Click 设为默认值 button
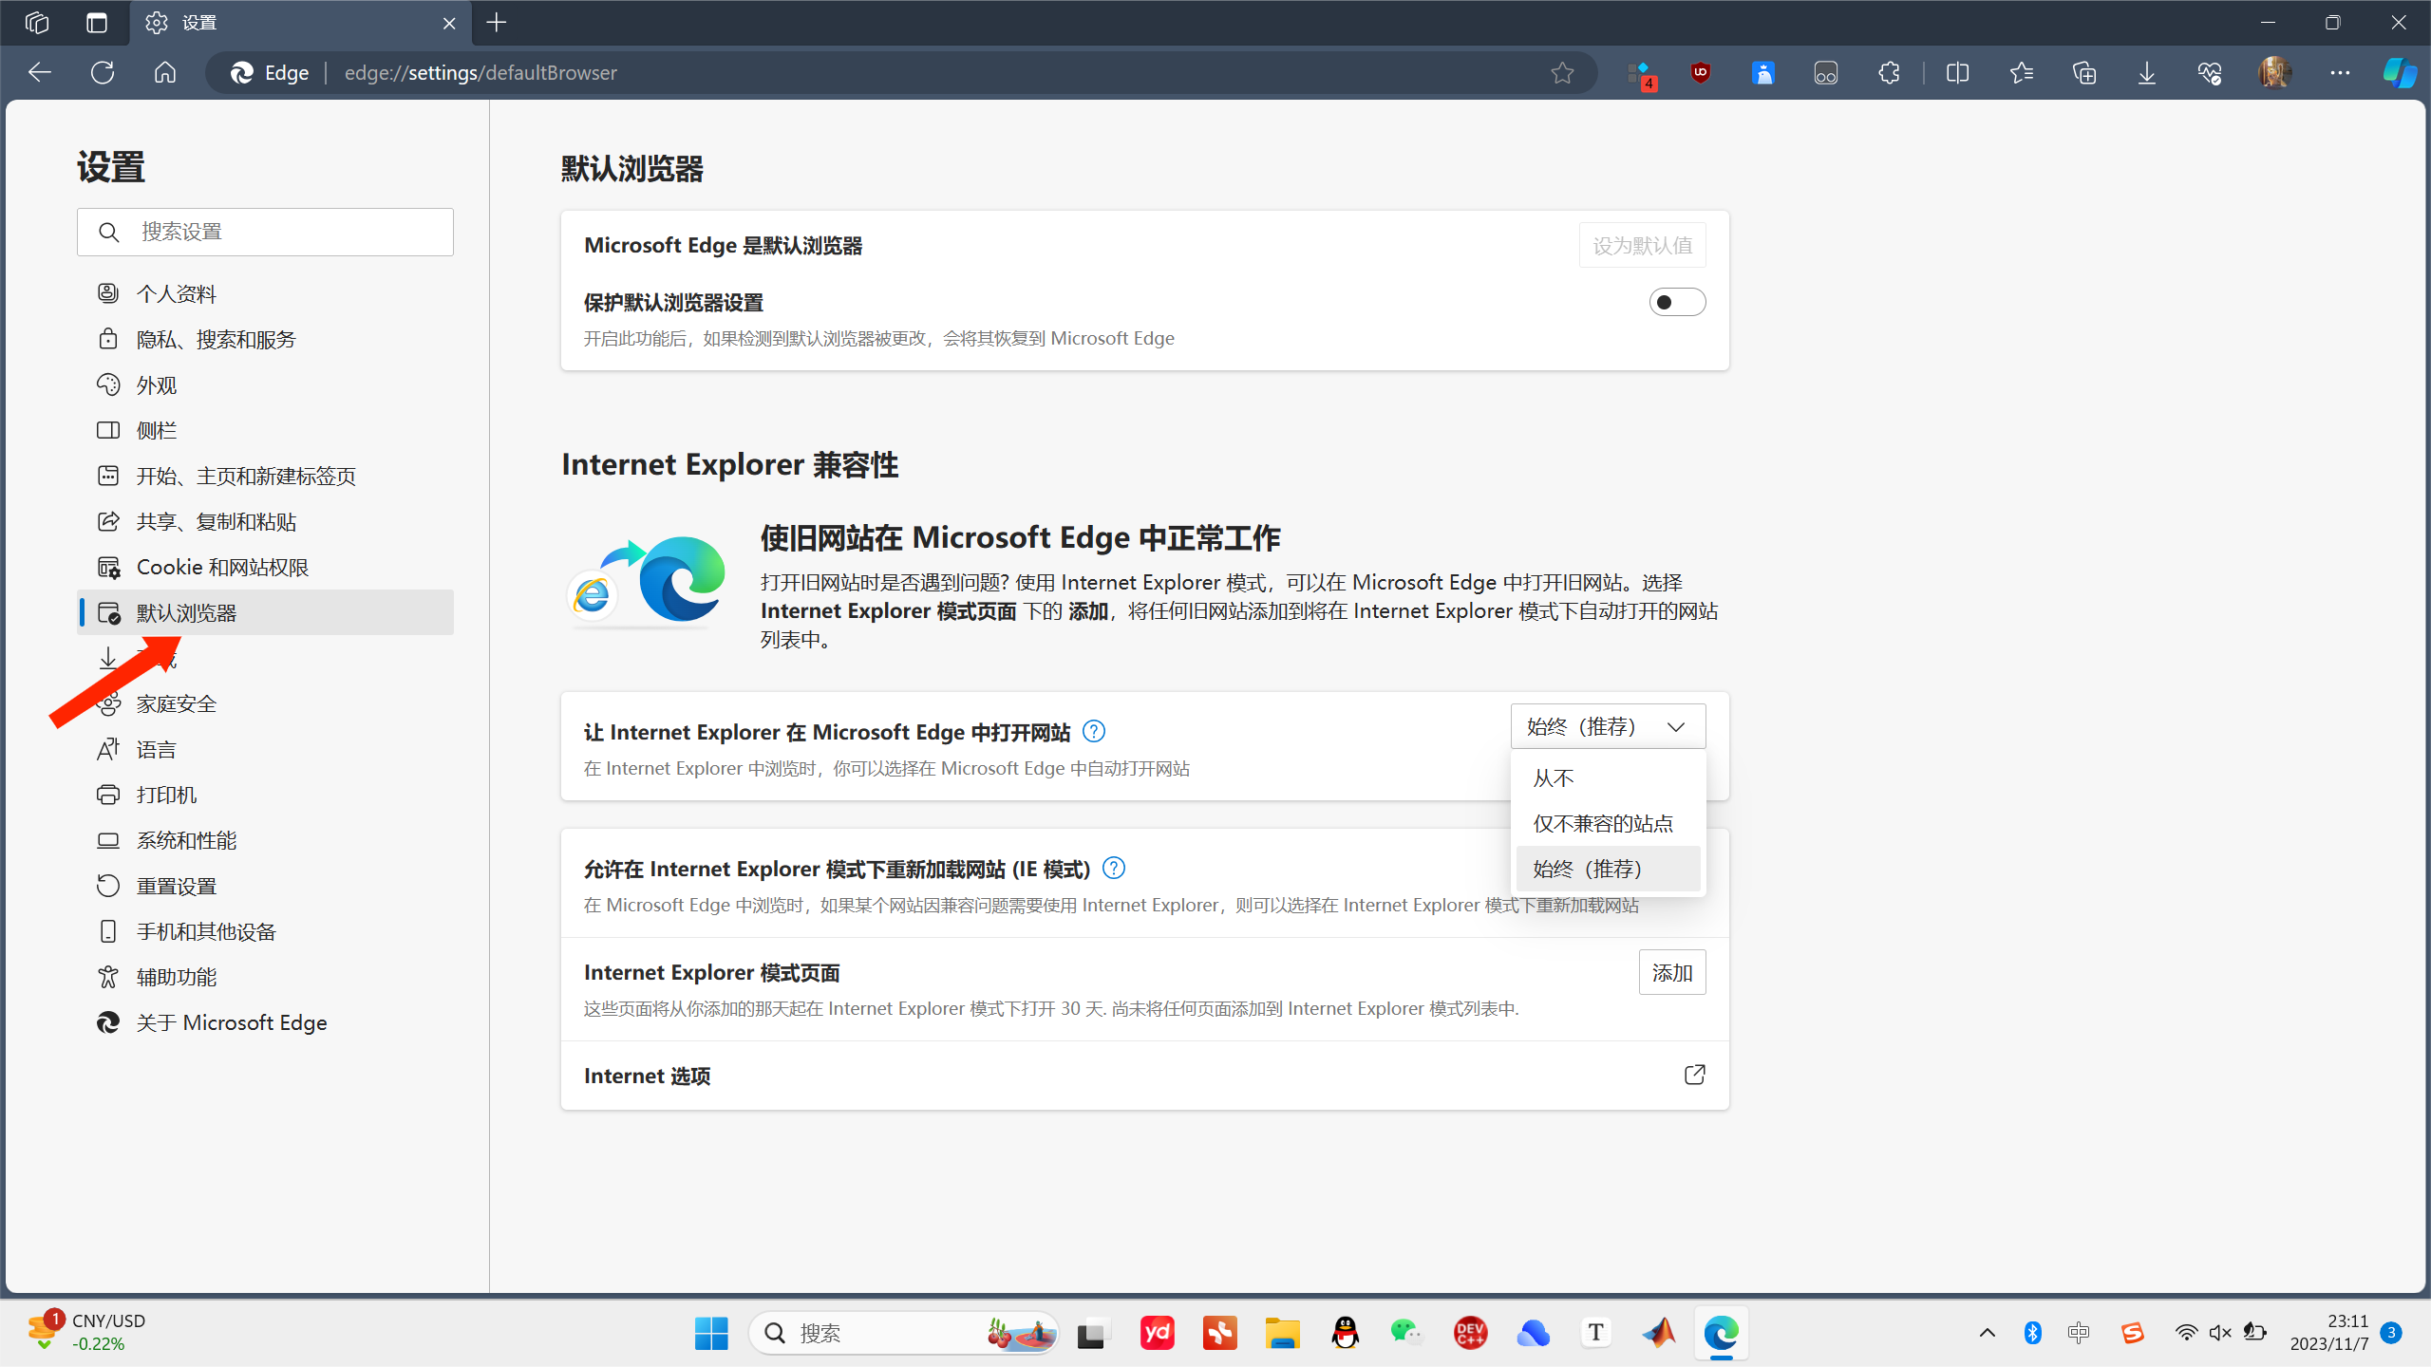The image size is (2431, 1367). click(x=1642, y=245)
